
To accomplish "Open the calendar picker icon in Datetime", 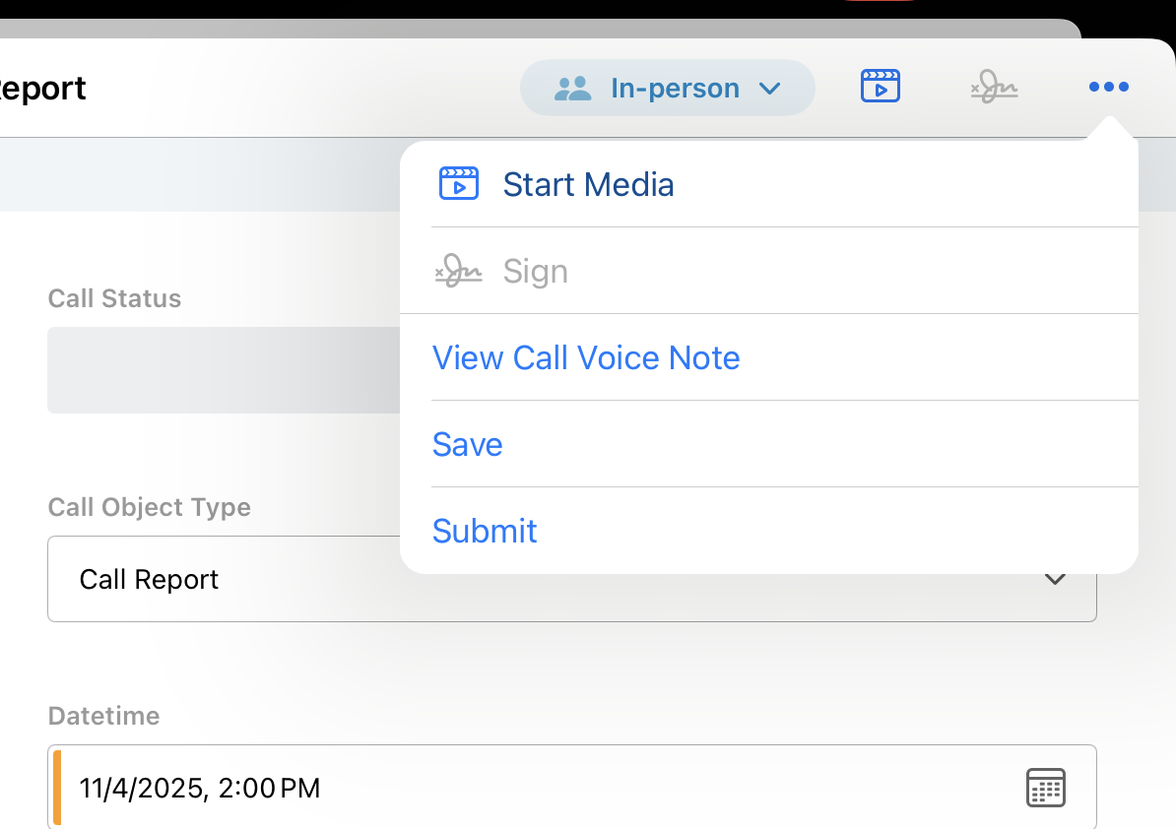I will [1046, 788].
